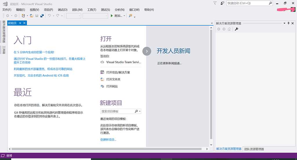
Task: Click the Visual Studio Team Servi... checkout link
Action: click(x=124, y=62)
